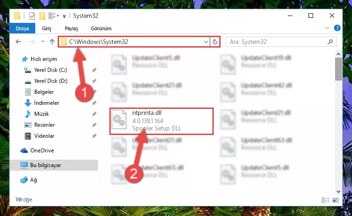Switch to large icons view layout
The width and height of the screenshot is (352, 216).
[336, 200]
